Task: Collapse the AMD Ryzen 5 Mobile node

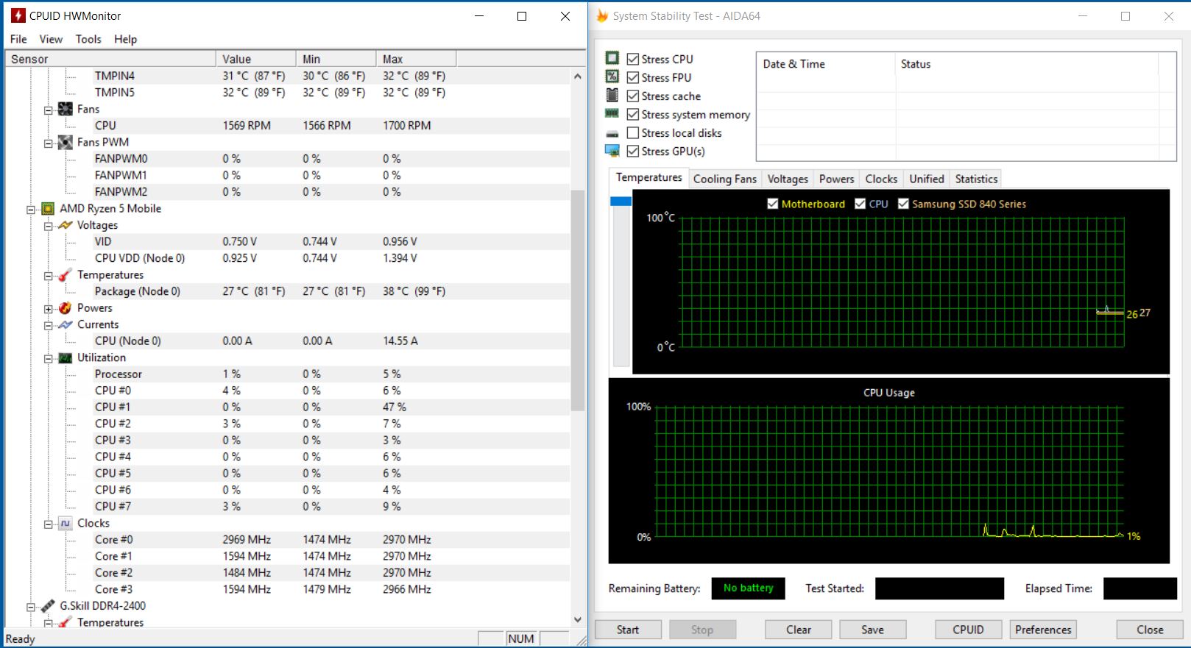Action: point(31,210)
